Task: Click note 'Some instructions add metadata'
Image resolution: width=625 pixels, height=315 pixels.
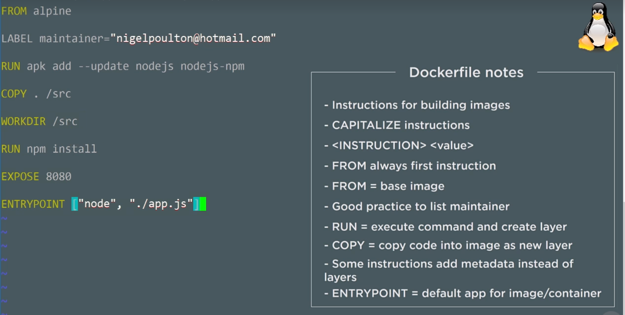Action: [x=449, y=270]
